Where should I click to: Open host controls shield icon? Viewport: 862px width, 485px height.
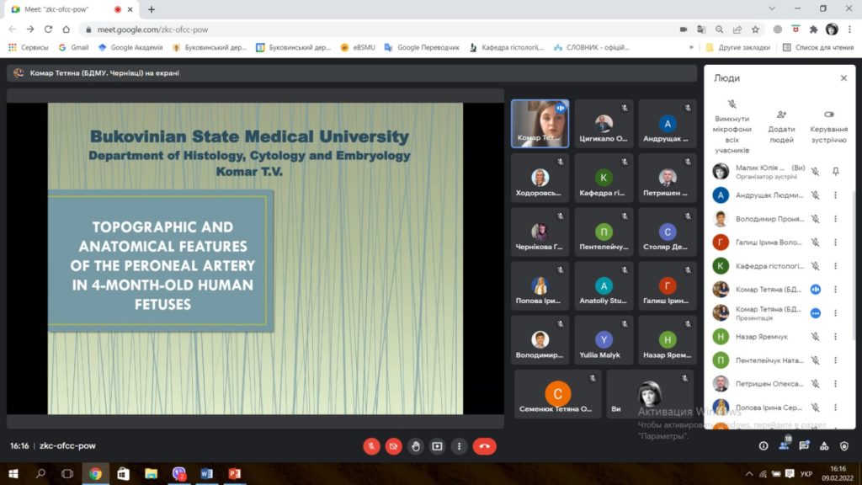click(x=844, y=446)
